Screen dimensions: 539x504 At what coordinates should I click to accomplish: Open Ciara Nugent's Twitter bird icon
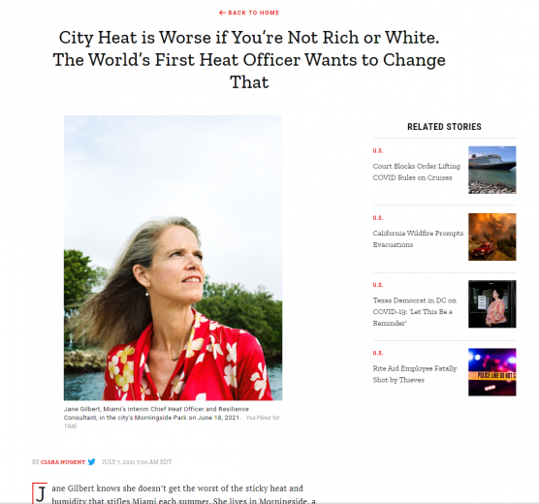(x=91, y=461)
